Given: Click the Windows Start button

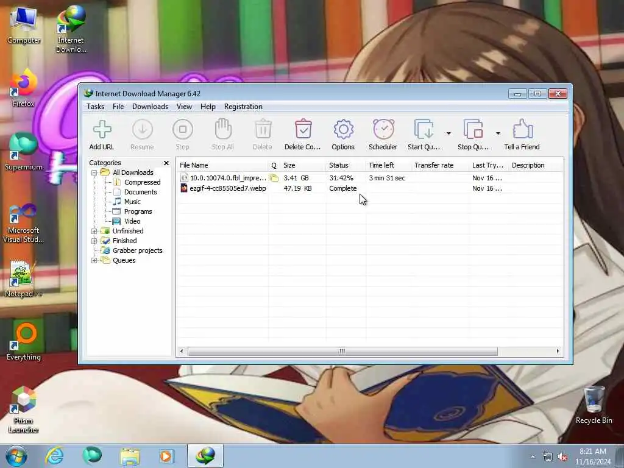Looking at the screenshot, I should [x=16, y=456].
